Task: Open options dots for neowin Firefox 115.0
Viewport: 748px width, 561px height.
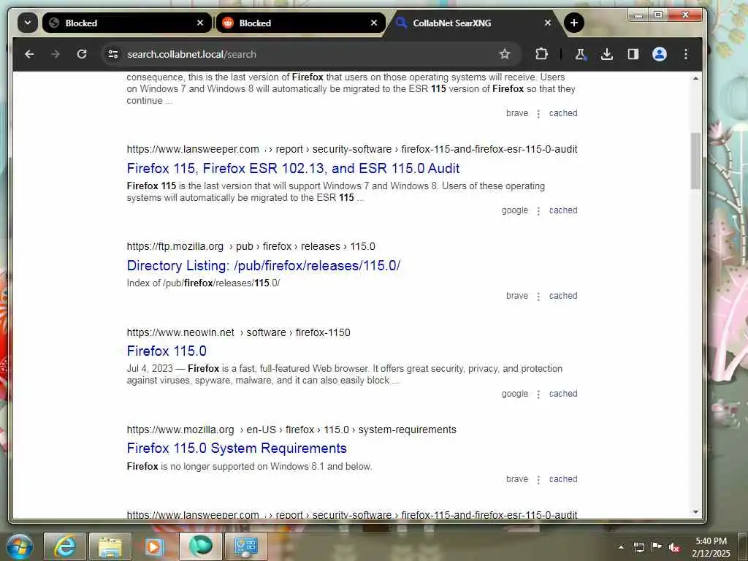Action: [x=538, y=394]
